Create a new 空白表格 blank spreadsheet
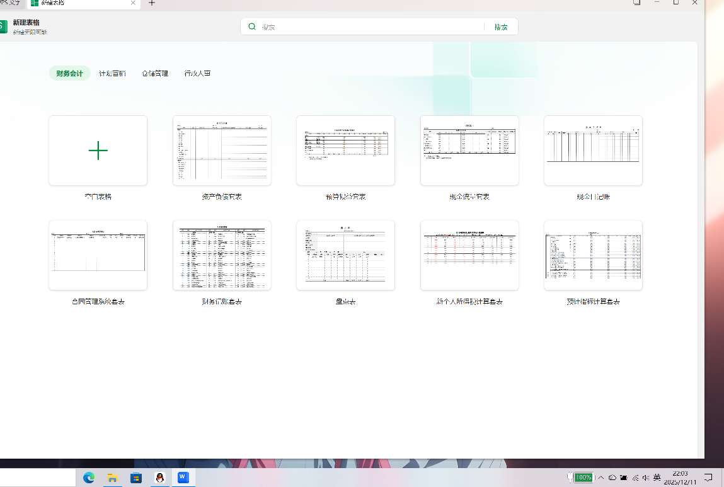The height and width of the screenshot is (487, 724). click(x=98, y=151)
